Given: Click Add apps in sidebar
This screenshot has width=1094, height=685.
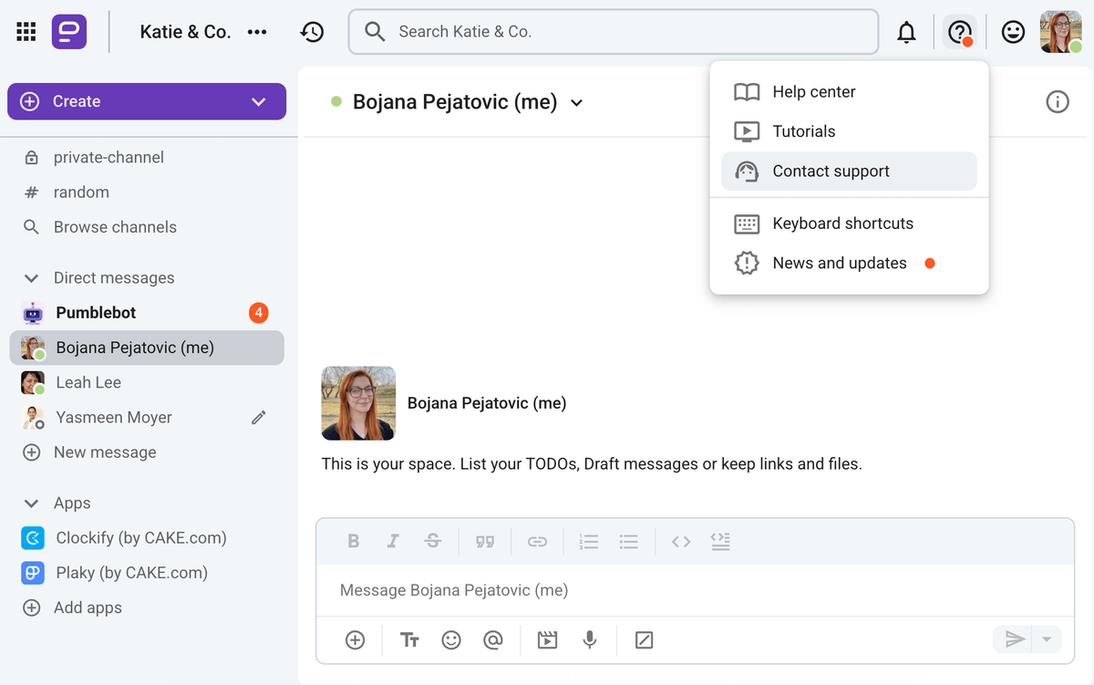Looking at the screenshot, I should coord(88,607).
